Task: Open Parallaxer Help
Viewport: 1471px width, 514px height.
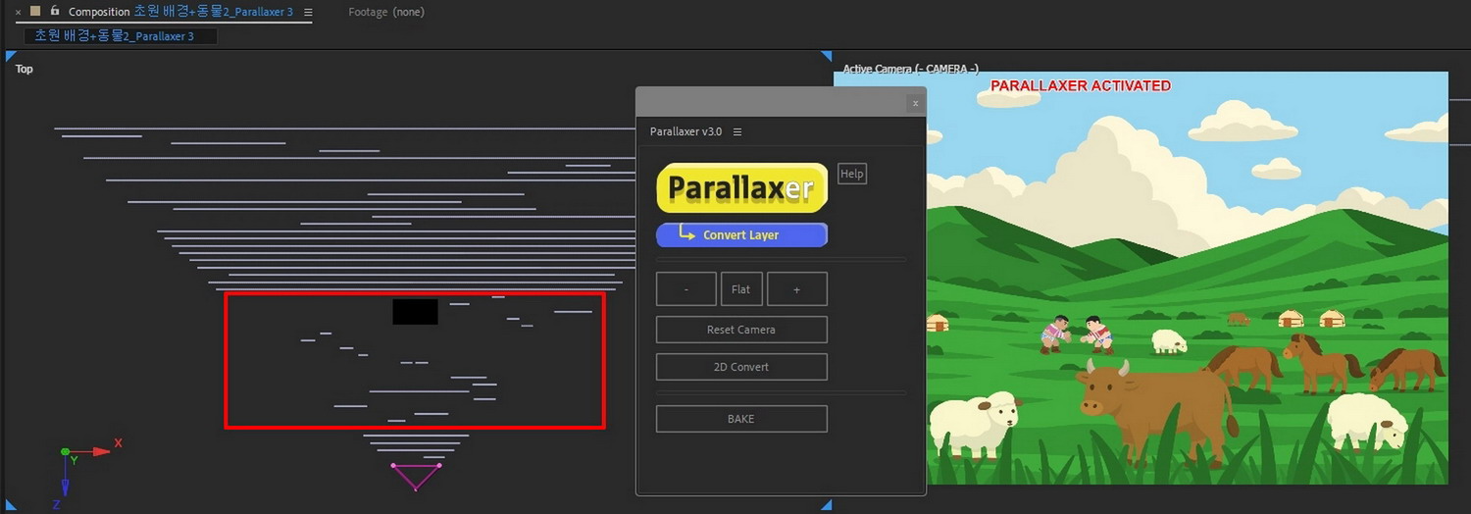Action: coord(852,174)
